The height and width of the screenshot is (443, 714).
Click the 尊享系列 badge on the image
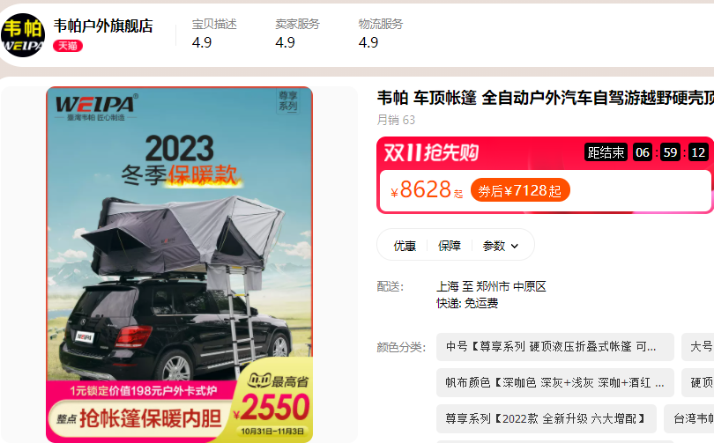tap(287, 101)
